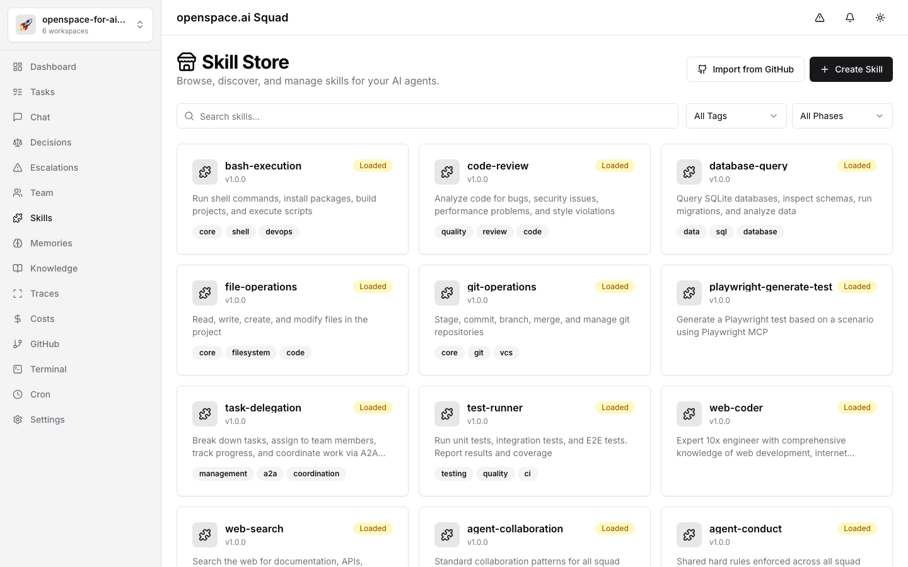Open Terminal from the sidebar
The image size is (908, 567).
coord(48,369)
